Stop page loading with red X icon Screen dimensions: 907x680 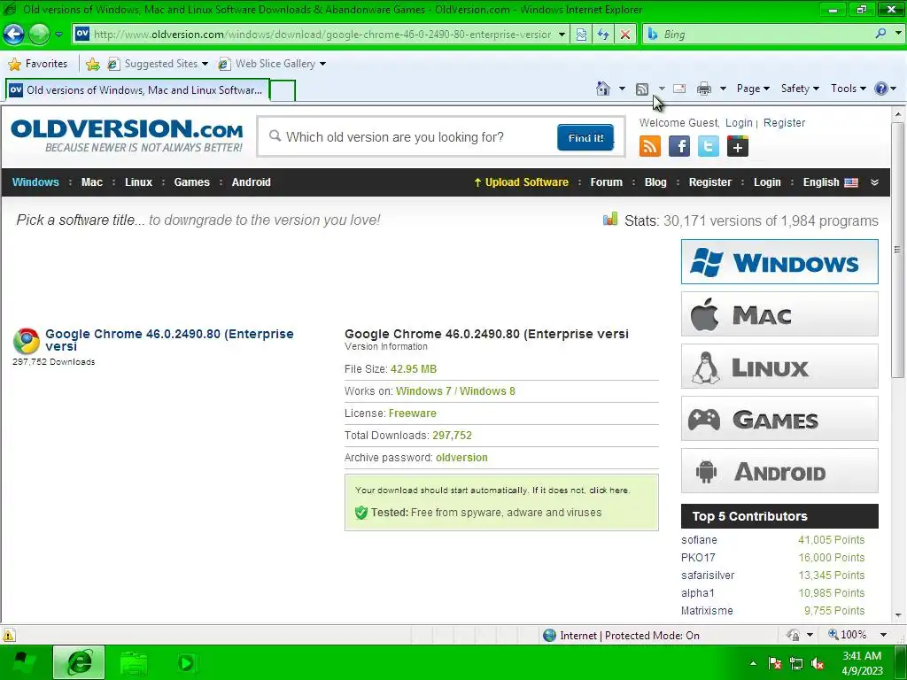tap(625, 35)
